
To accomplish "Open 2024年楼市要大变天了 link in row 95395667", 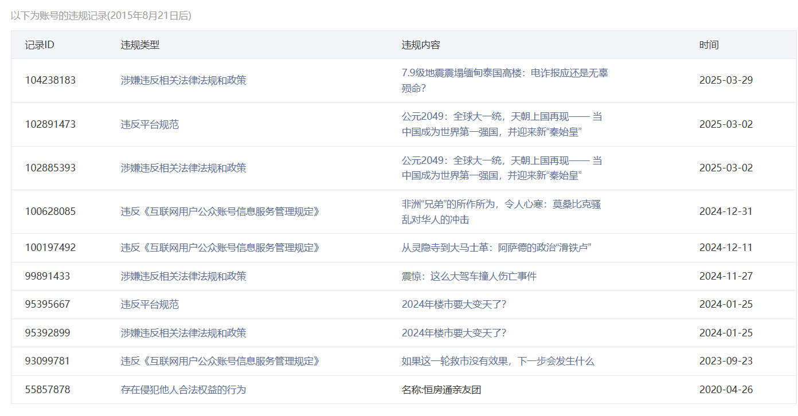I will point(454,304).
